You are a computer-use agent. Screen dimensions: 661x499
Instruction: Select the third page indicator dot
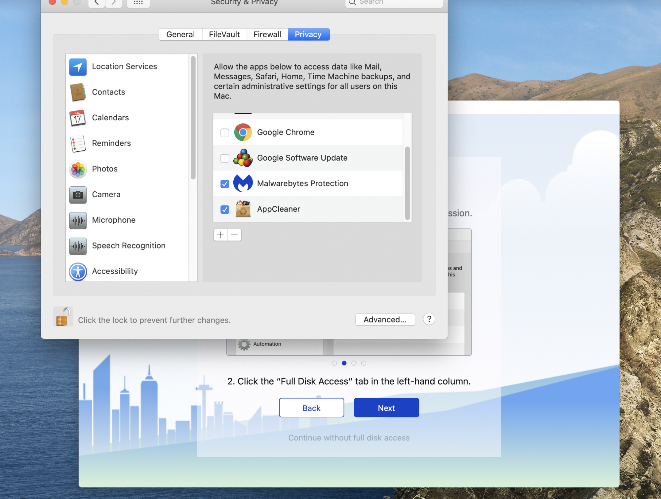[354, 363]
